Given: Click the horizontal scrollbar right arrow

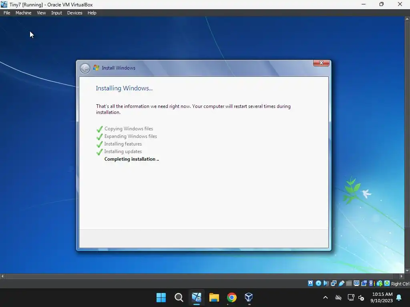Looking at the screenshot, I should pos(401,276).
